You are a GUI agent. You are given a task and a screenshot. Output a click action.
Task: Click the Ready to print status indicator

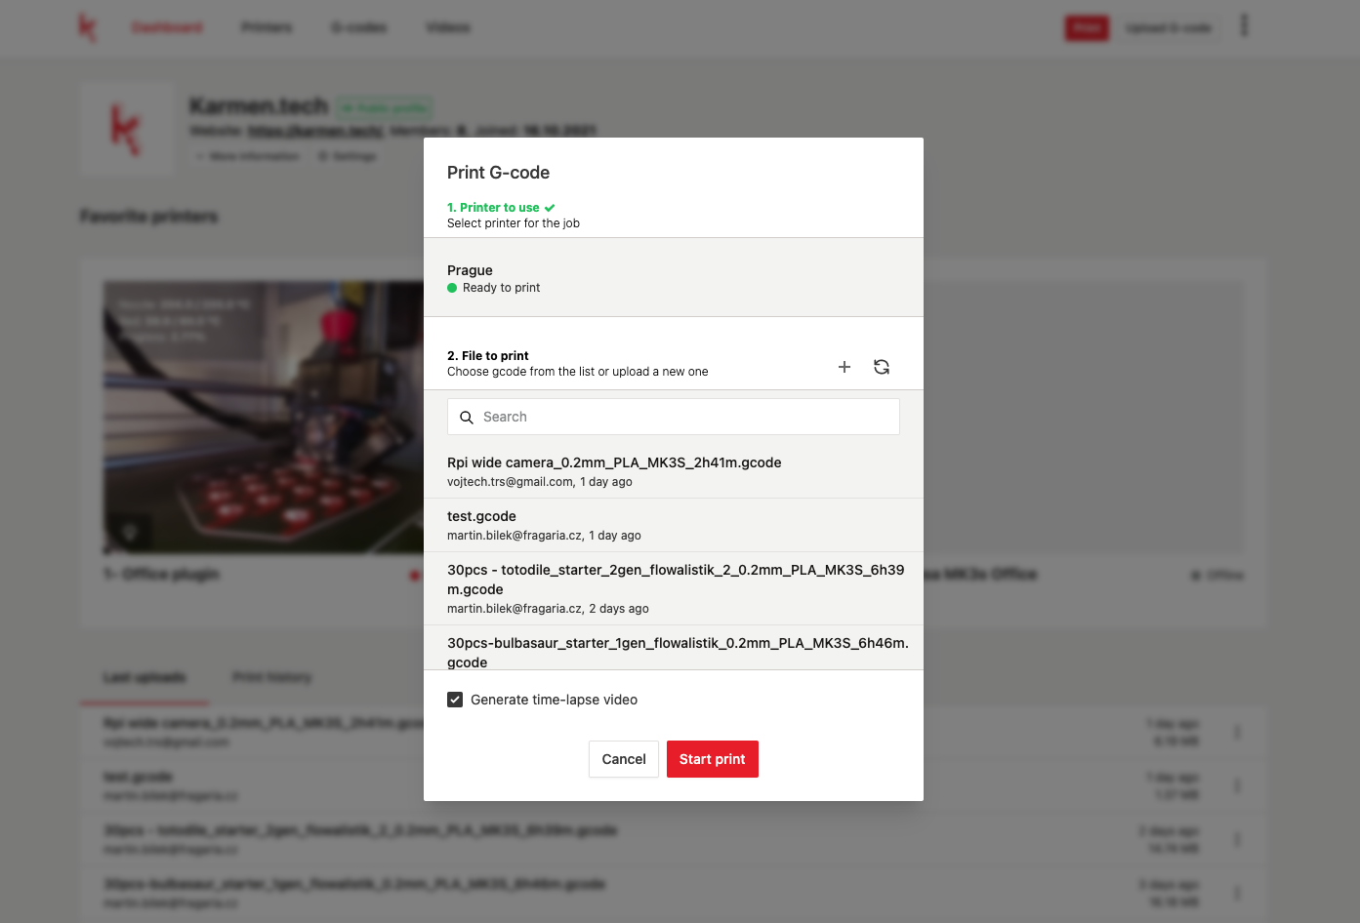click(493, 288)
